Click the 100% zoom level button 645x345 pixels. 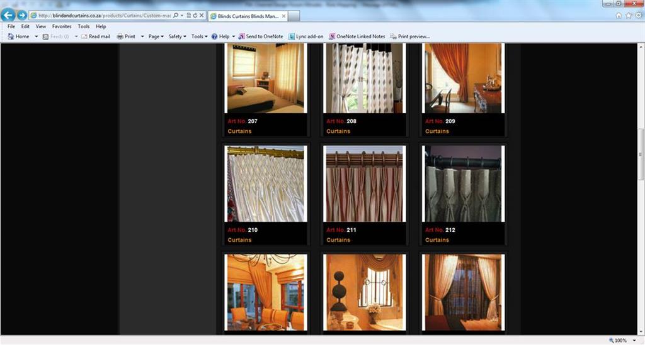[x=618, y=341]
